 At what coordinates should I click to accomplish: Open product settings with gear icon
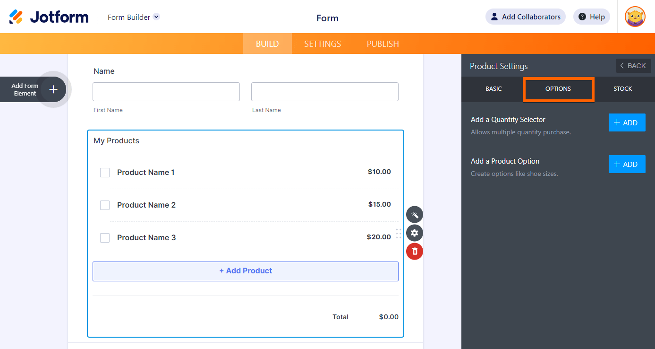point(415,233)
